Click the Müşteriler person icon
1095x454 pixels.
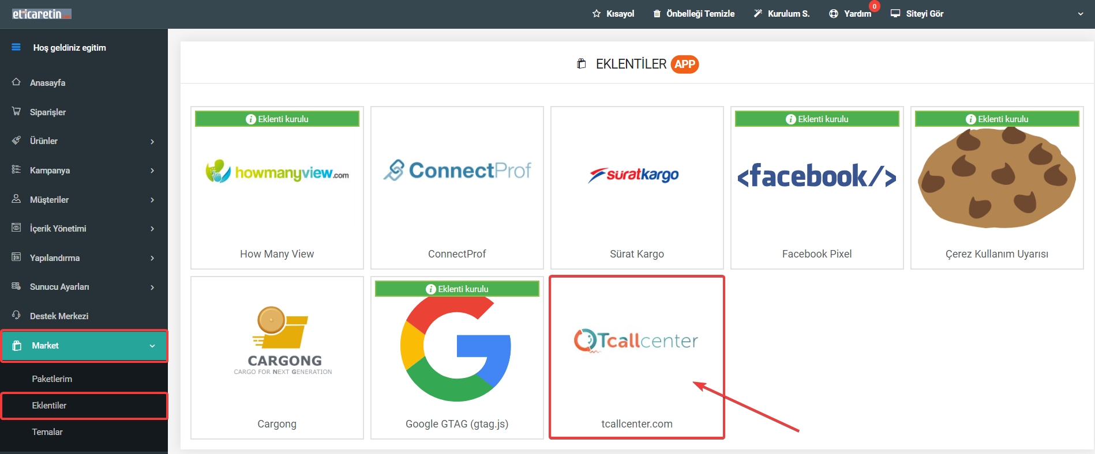[16, 199]
